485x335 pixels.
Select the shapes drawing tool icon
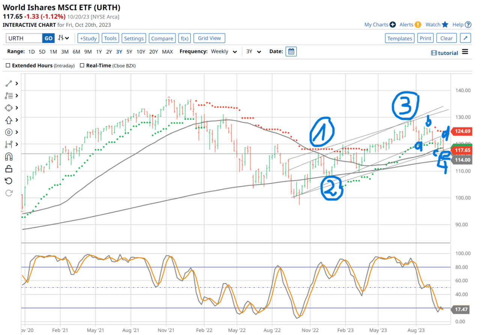click(9, 108)
